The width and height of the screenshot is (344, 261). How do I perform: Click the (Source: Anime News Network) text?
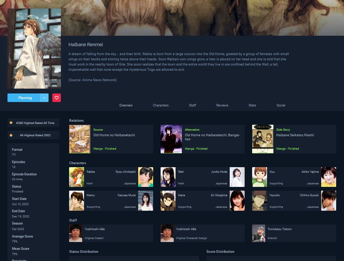coord(93,80)
